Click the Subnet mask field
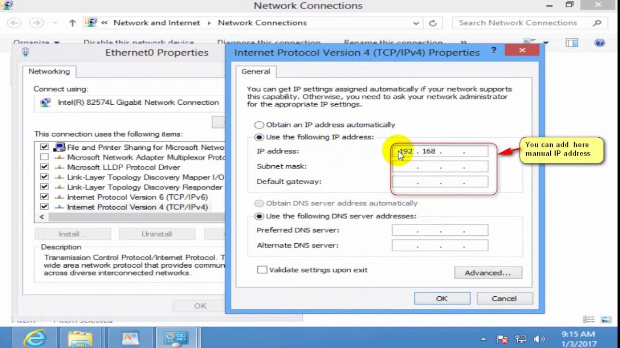 point(440,167)
